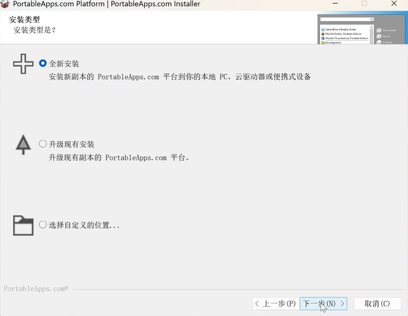This screenshot has height=316, width=408.
Task: Click the 安装类型 heading text
Action: pyautogui.click(x=24, y=19)
